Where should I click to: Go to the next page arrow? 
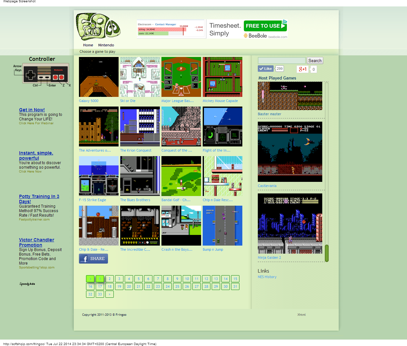point(110,294)
